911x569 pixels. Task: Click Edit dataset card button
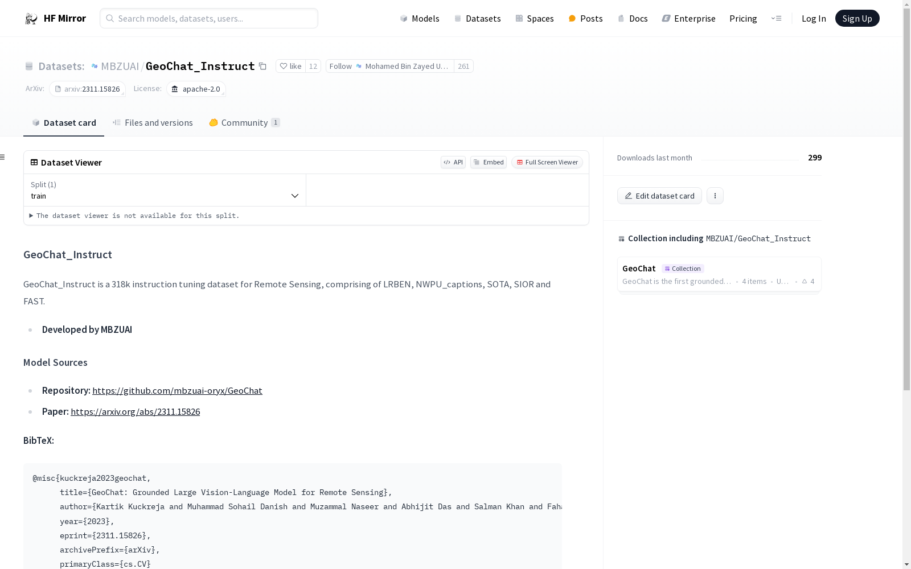pos(659,196)
